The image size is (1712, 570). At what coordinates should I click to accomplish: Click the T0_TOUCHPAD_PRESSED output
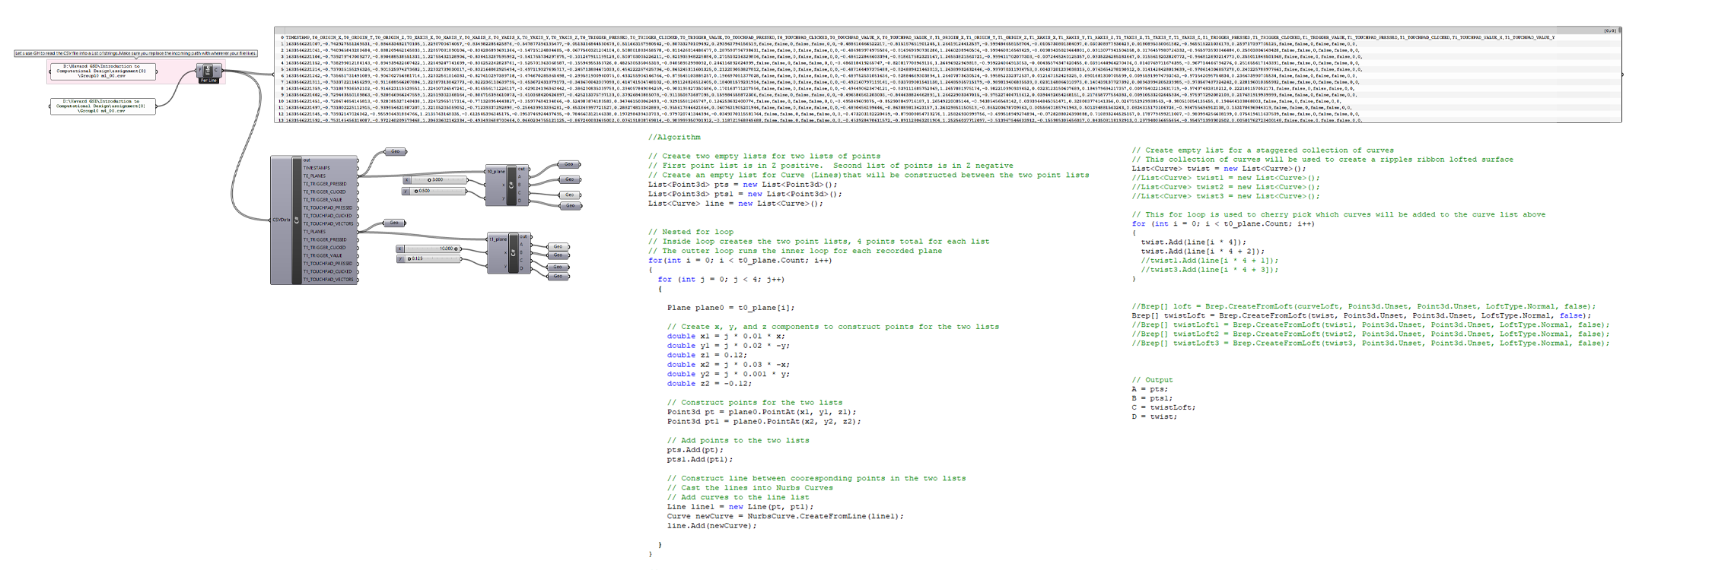point(328,207)
